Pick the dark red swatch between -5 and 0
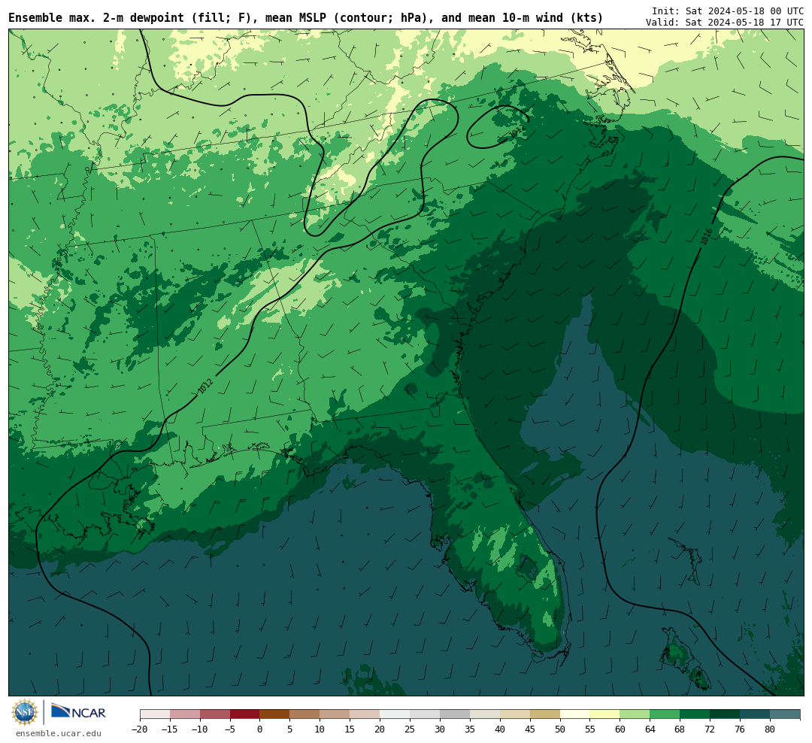Image resolution: width=812 pixels, height=743 pixels. tap(245, 714)
